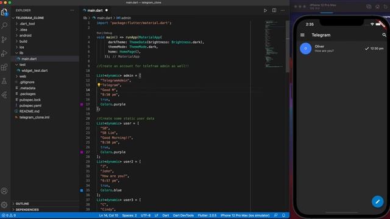Image resolution: width=390 pixels, height=219 pixels.
Task: Select iPhone 12 Pro Max device in status bar
Action: 245,215
